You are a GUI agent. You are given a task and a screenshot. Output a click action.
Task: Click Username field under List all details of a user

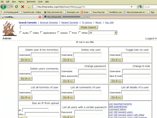pos(135,92)
